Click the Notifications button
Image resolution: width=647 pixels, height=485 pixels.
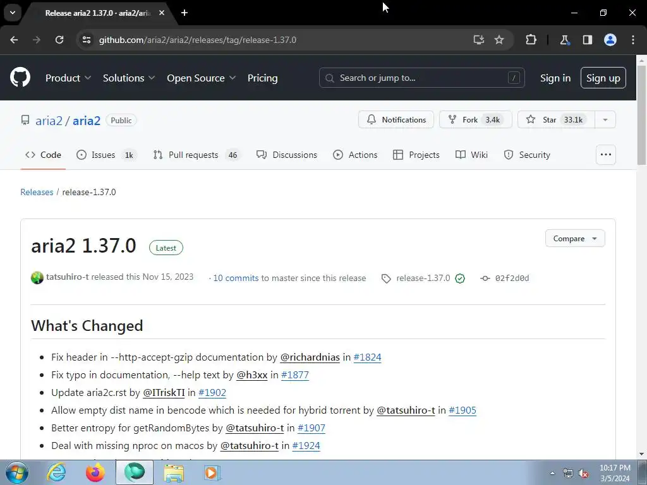tap(396, 119)
